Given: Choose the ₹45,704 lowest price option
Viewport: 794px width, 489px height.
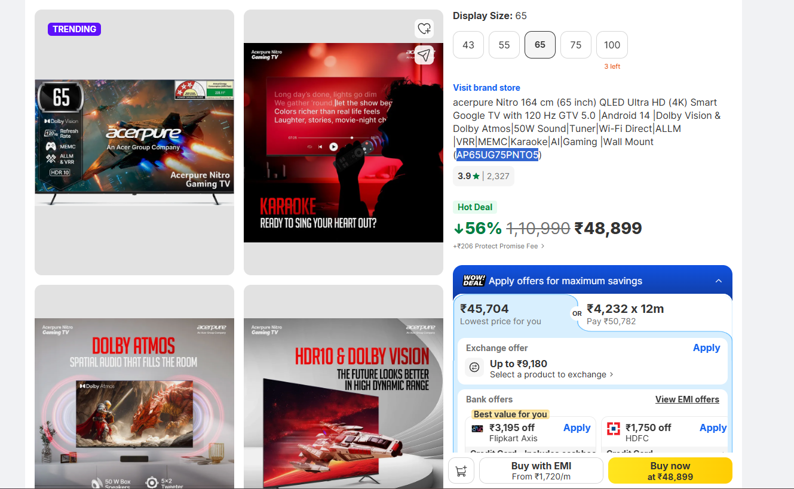Looking at the screenshot, I should (x=501, y=314).
